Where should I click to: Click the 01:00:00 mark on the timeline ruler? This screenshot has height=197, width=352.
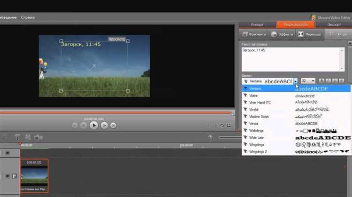pos(186,145)
